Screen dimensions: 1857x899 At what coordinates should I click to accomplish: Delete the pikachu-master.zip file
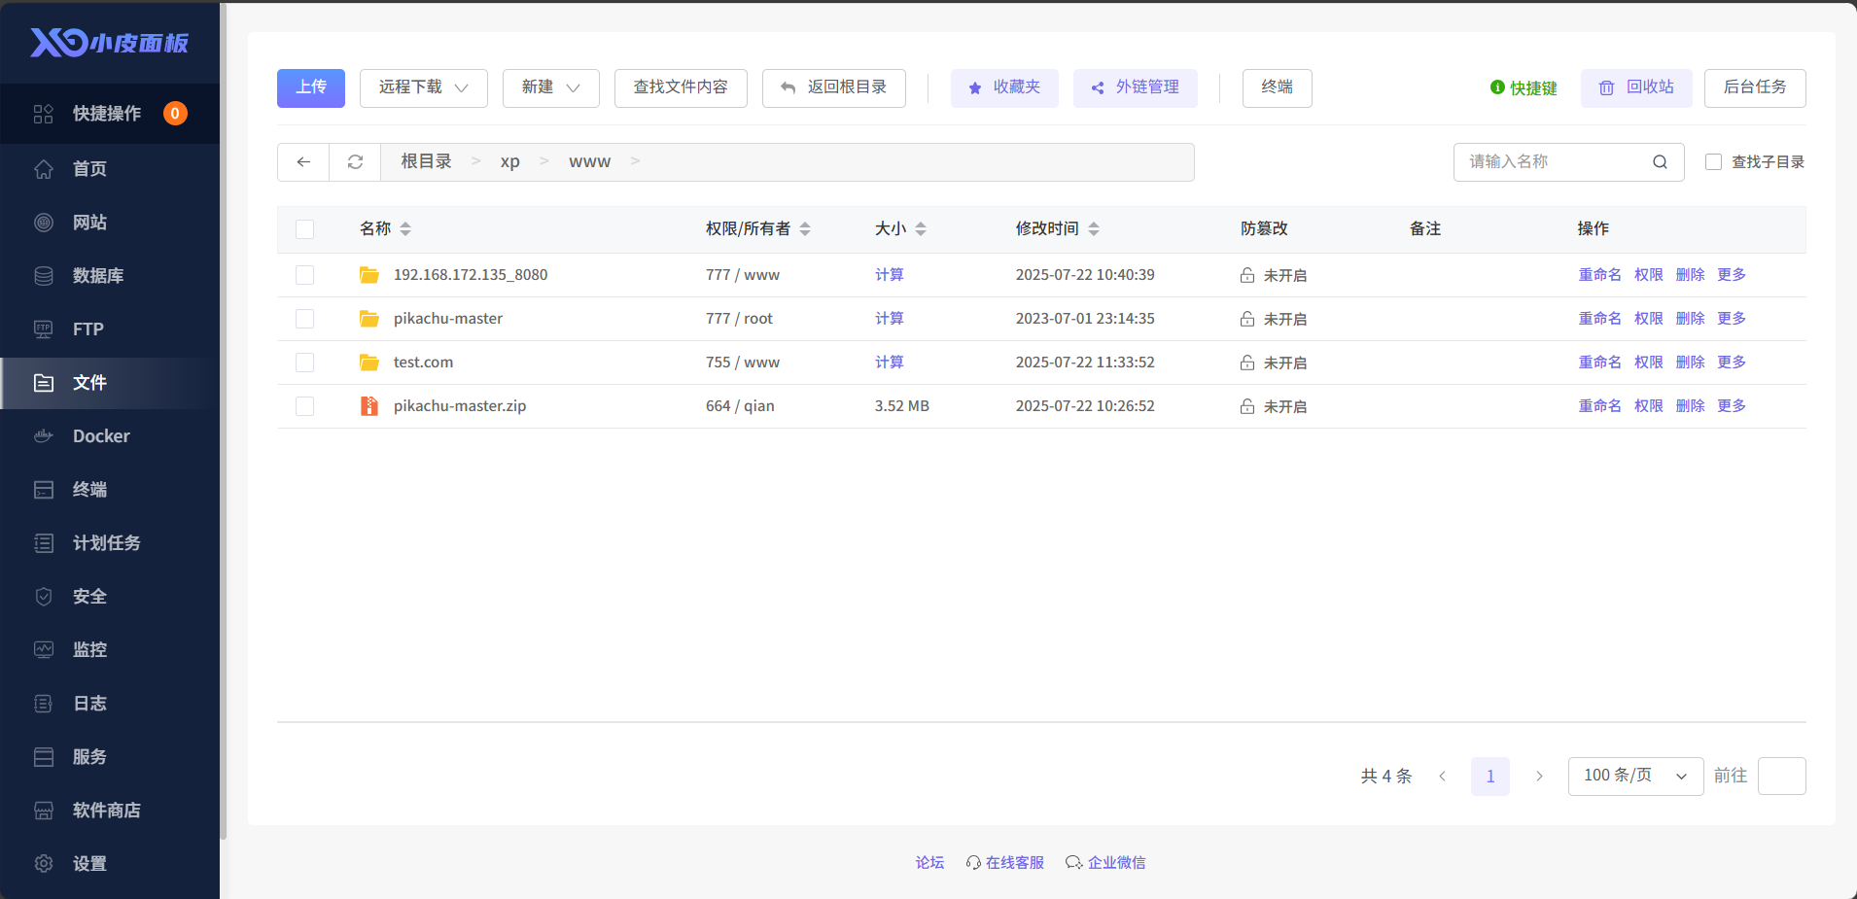(x=1691, y=406)
